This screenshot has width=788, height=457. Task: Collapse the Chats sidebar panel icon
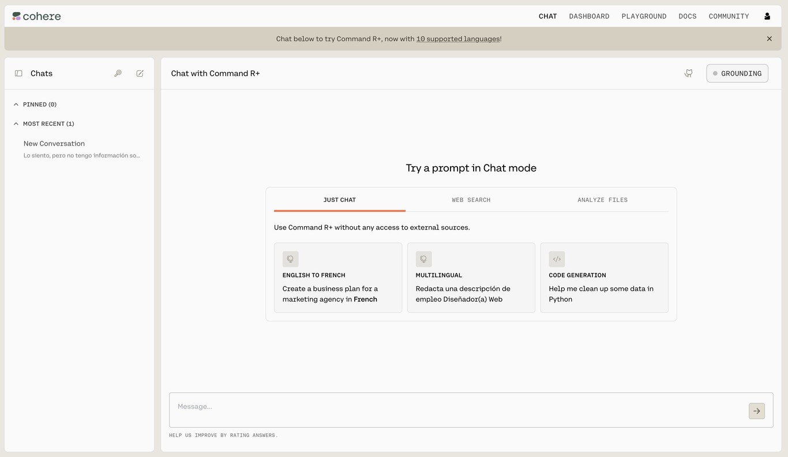click(18, 73)
